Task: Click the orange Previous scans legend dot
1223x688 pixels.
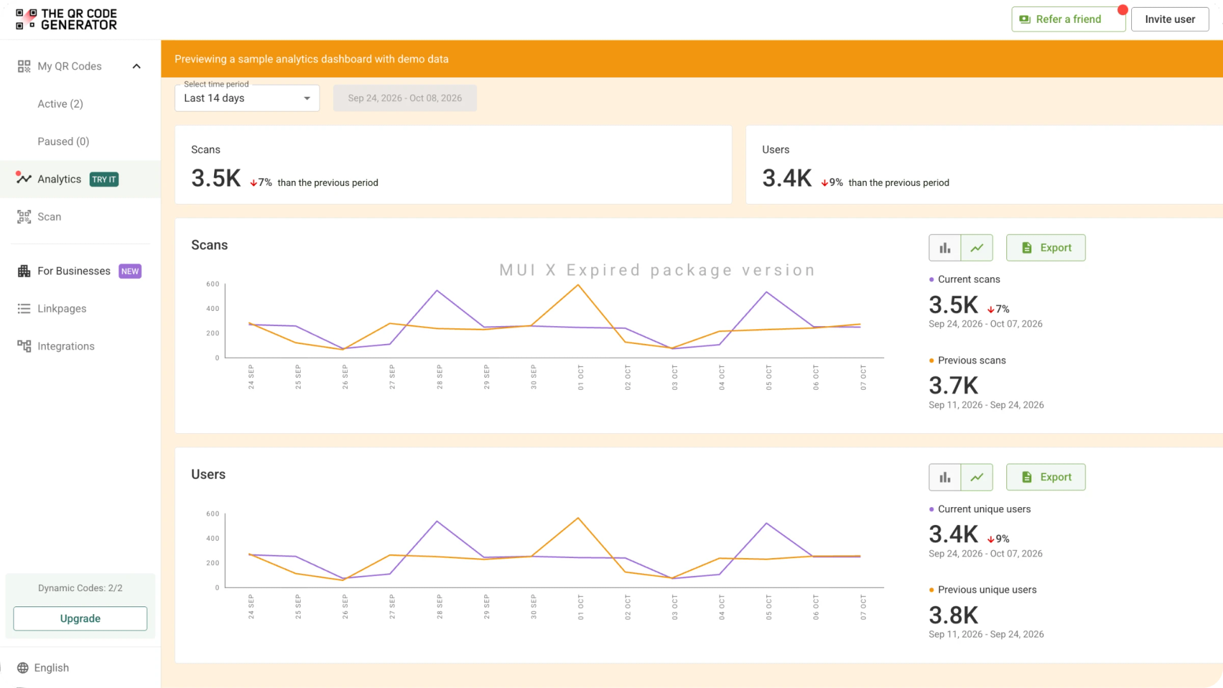Action: tap(931, 361)
